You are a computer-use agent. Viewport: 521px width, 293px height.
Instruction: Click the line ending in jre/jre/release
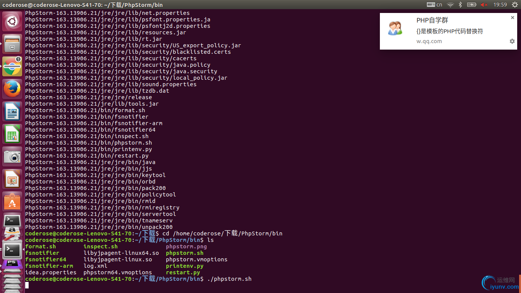[x=88, y=97]
